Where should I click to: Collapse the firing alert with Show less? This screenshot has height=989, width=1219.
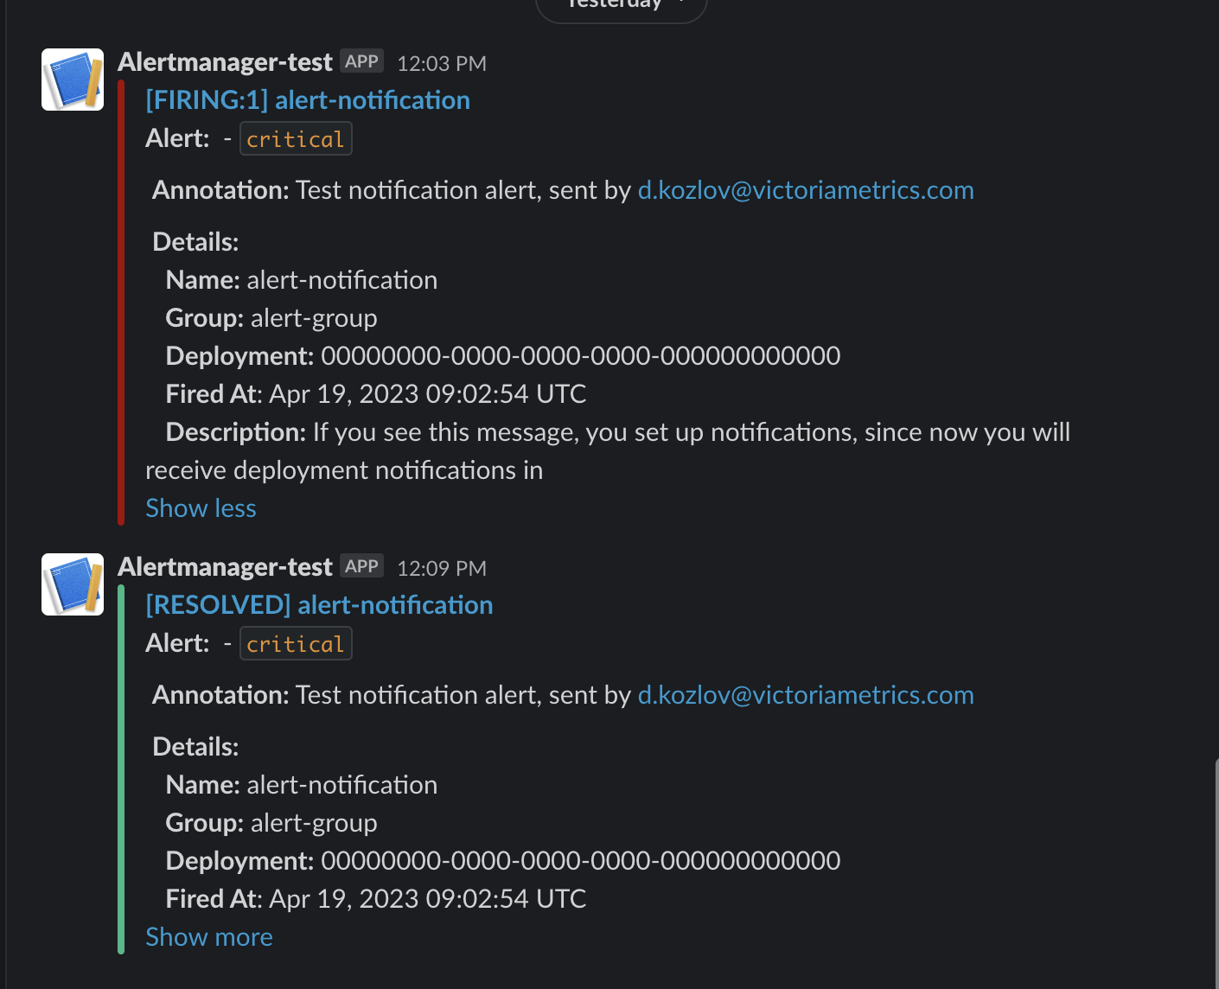click(201, 508)
